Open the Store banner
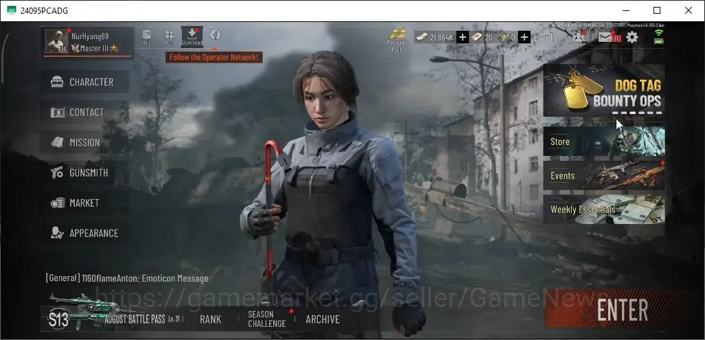 coord(604,141)
